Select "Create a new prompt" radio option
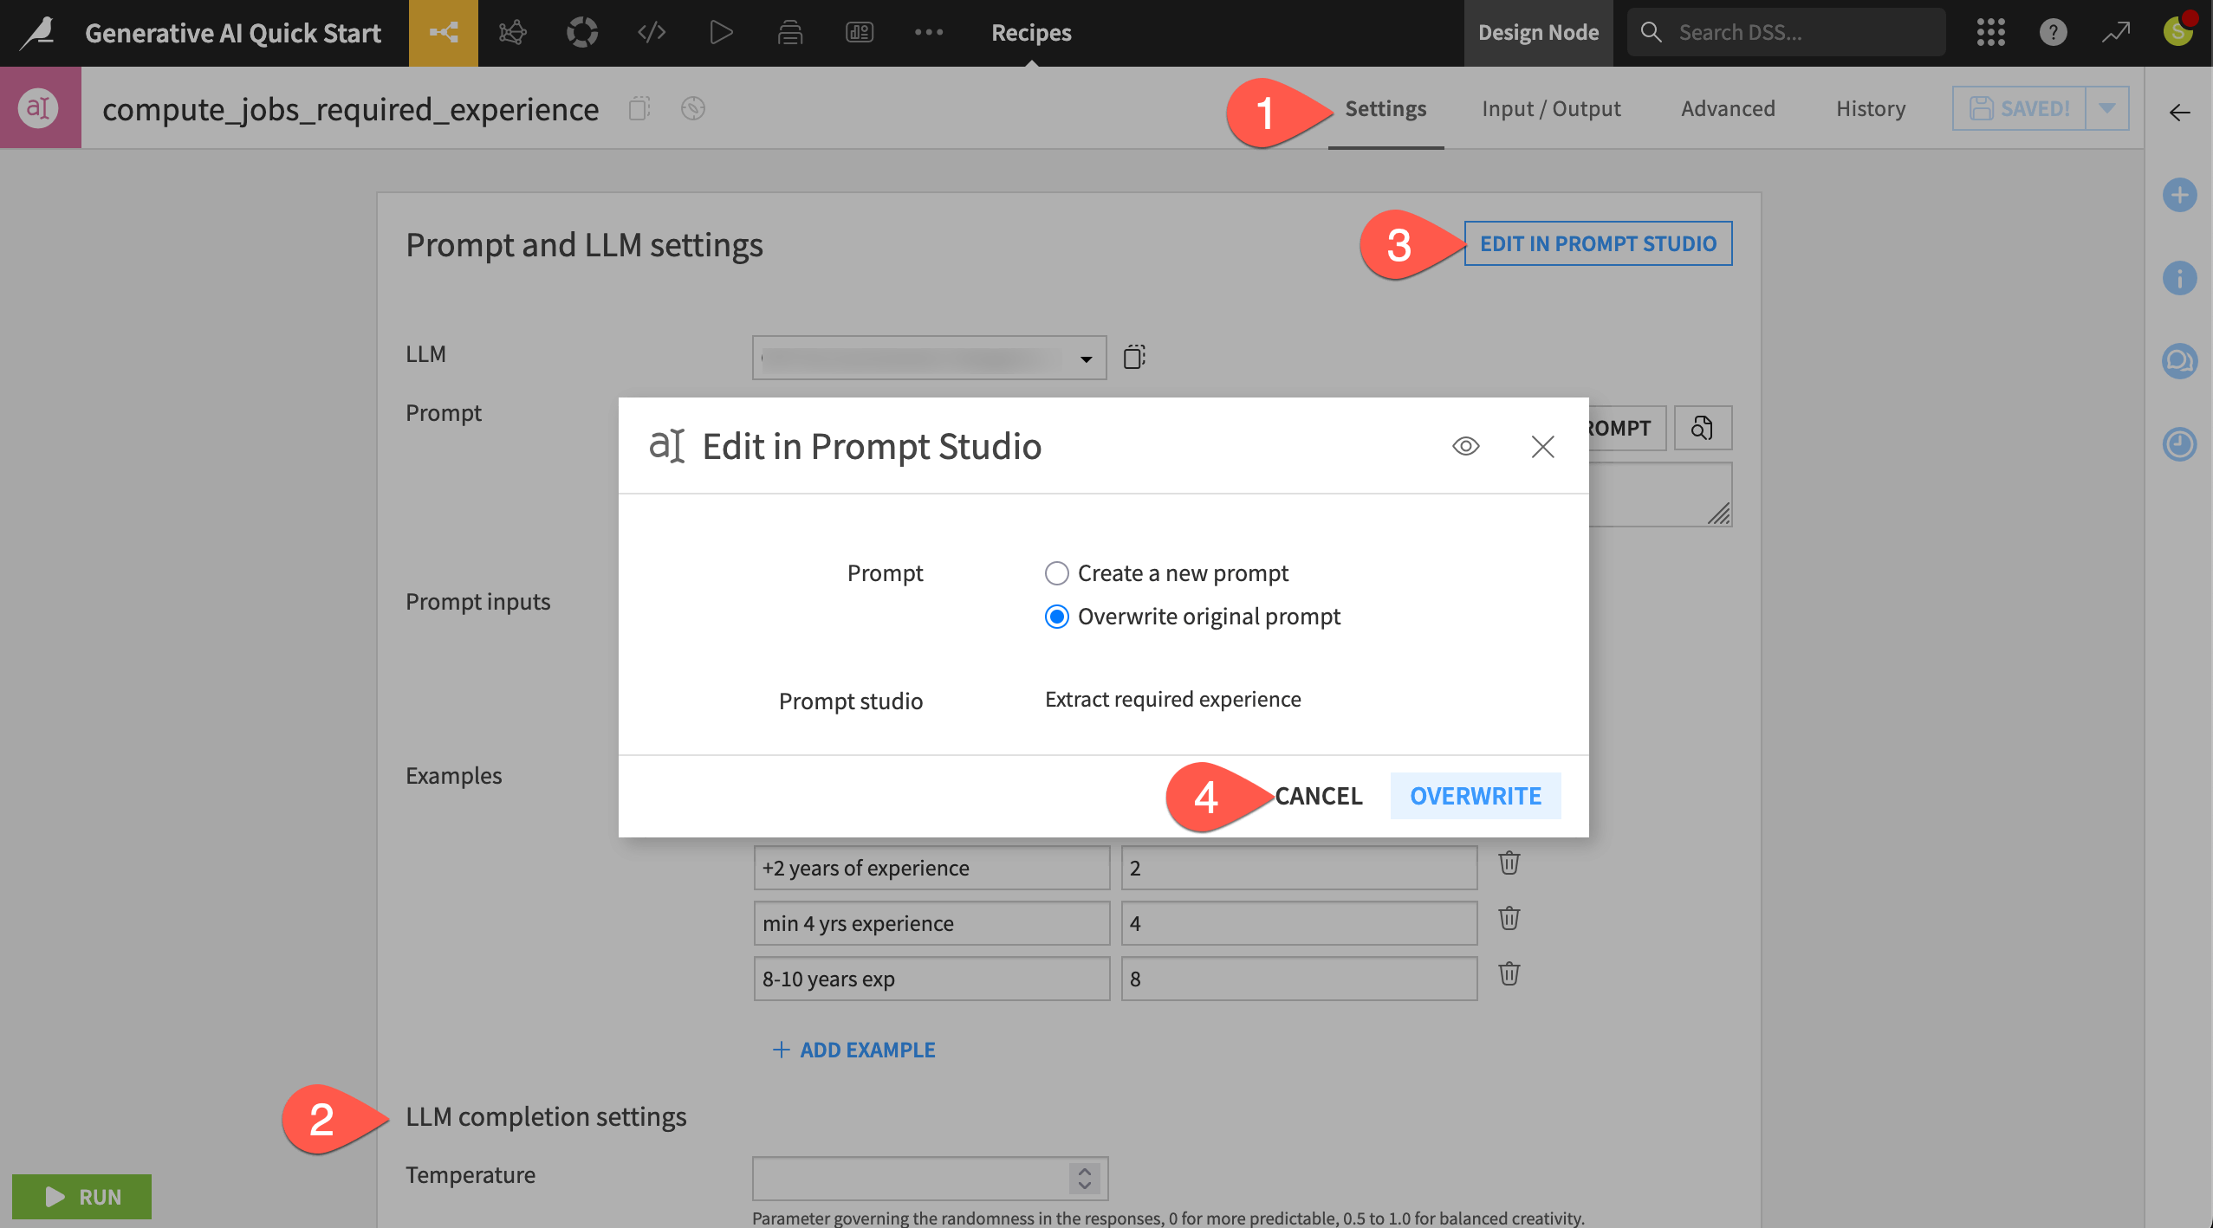Image resolution: width=2213 pixels, height=1228 pixels. (1056, 573)
